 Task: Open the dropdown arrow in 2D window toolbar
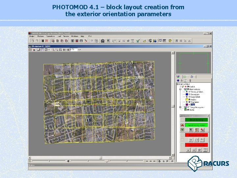tap(49, 50)
